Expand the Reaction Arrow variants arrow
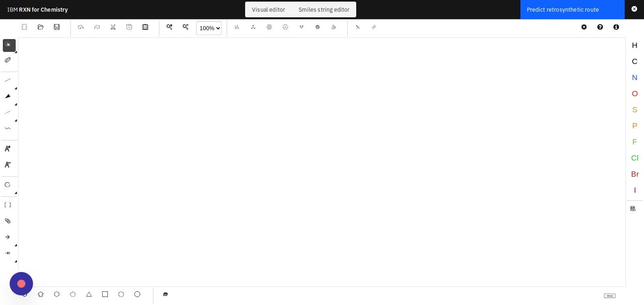This screenshot has height=305, width=644. click(16, 245)
